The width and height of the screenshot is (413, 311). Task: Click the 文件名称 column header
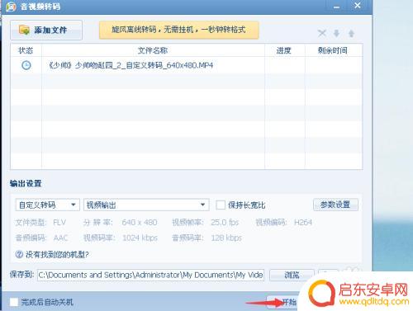pyautogui.click(x=153, y=50)
